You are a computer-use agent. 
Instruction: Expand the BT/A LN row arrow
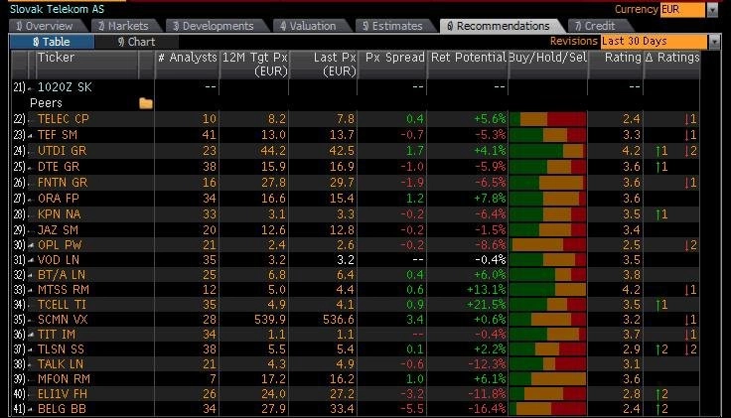[31, 275]
